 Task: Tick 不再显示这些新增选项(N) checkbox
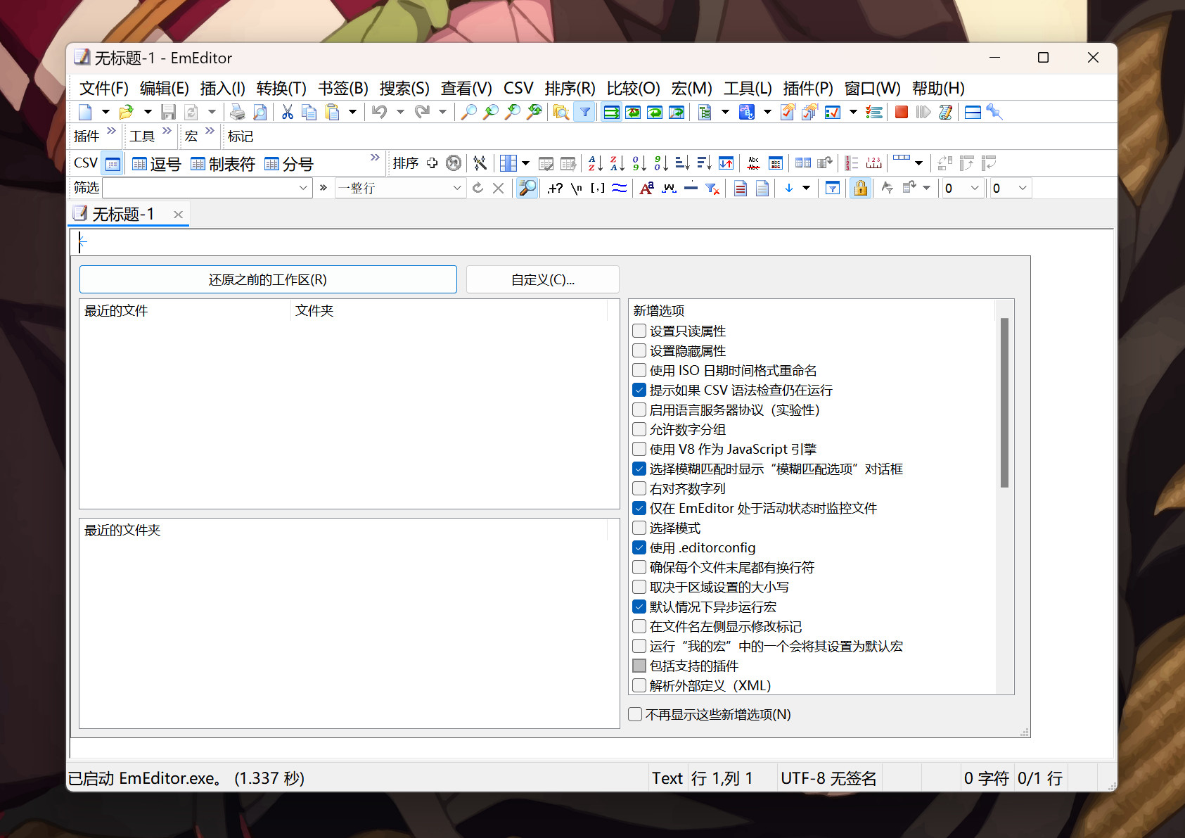pos(635,714)
